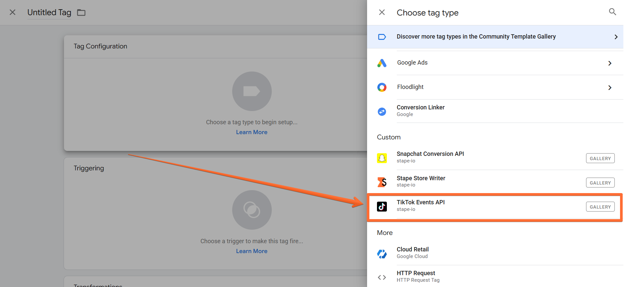Click the Snapchat ghost icon
This screenshot has height=287, width=624.
click(x=382, y=158)
